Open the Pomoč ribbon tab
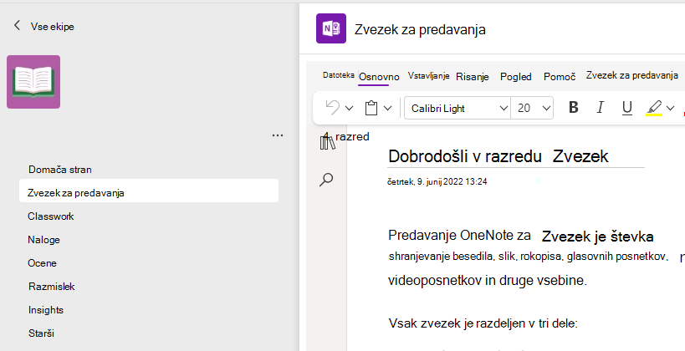This screenshot has height=351, width=685. 560,77
